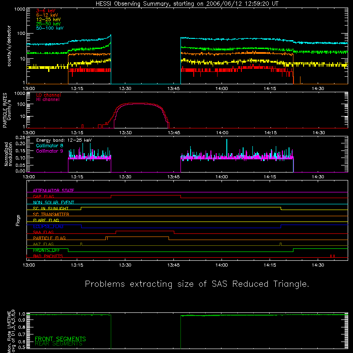Screen dimensions: 353x353
Task: Select the FRONTS_OFF flag label
Action: 46,250
